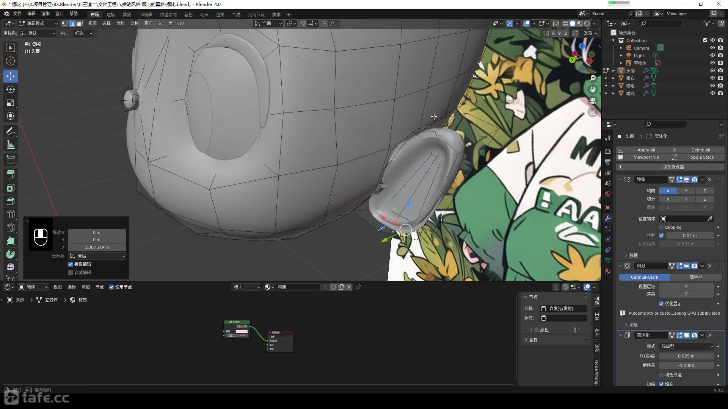Select the Catmull-Clark subdivision type button
Screen dimensions: 728x409
pyautogui.click(x=645, y=277)
